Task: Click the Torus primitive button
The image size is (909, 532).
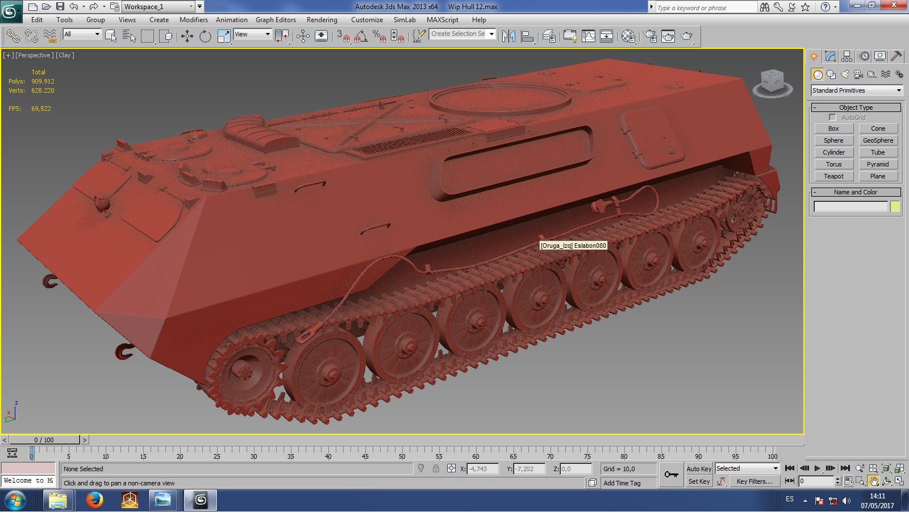Action: [x=833, y=164]
